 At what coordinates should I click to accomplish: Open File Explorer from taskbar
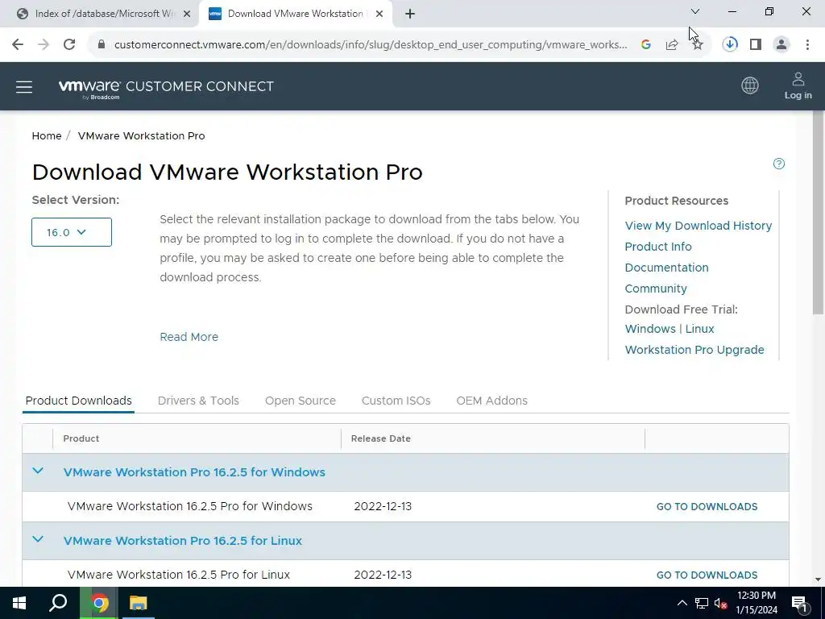[139, 603]
